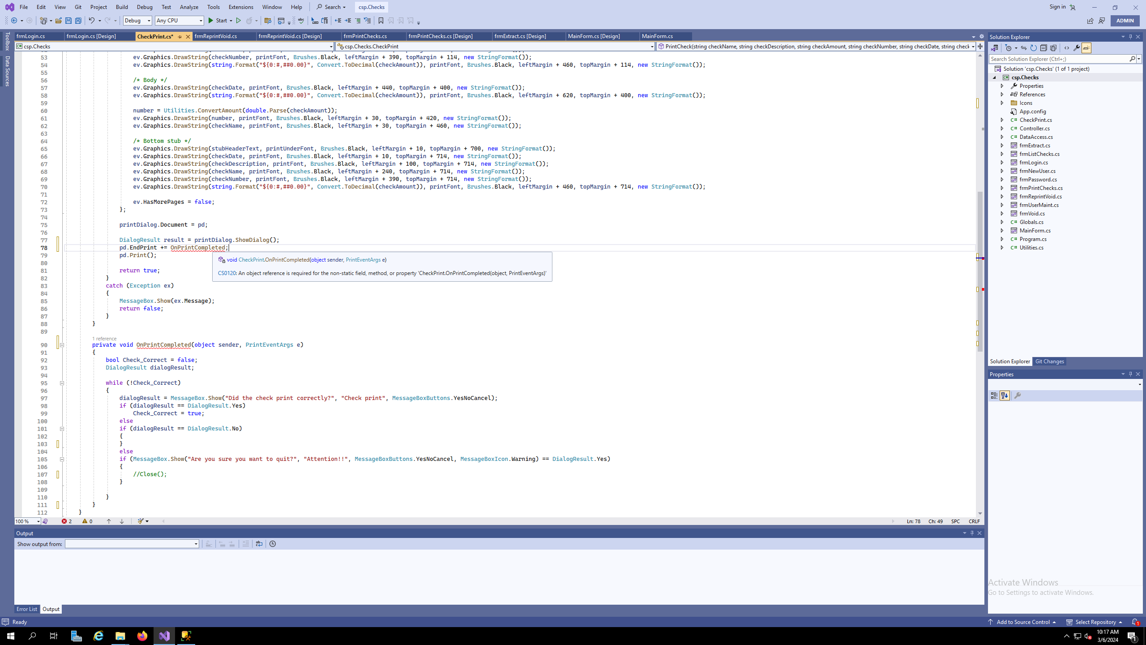Click the Open File folder icon
Image resolution: width=1146 pixels, height=645 pixels.
[58, 21]
